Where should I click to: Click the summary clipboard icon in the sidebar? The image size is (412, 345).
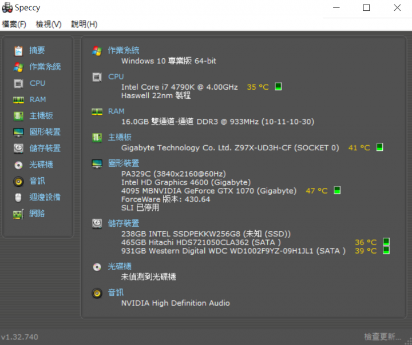[18, 51]
